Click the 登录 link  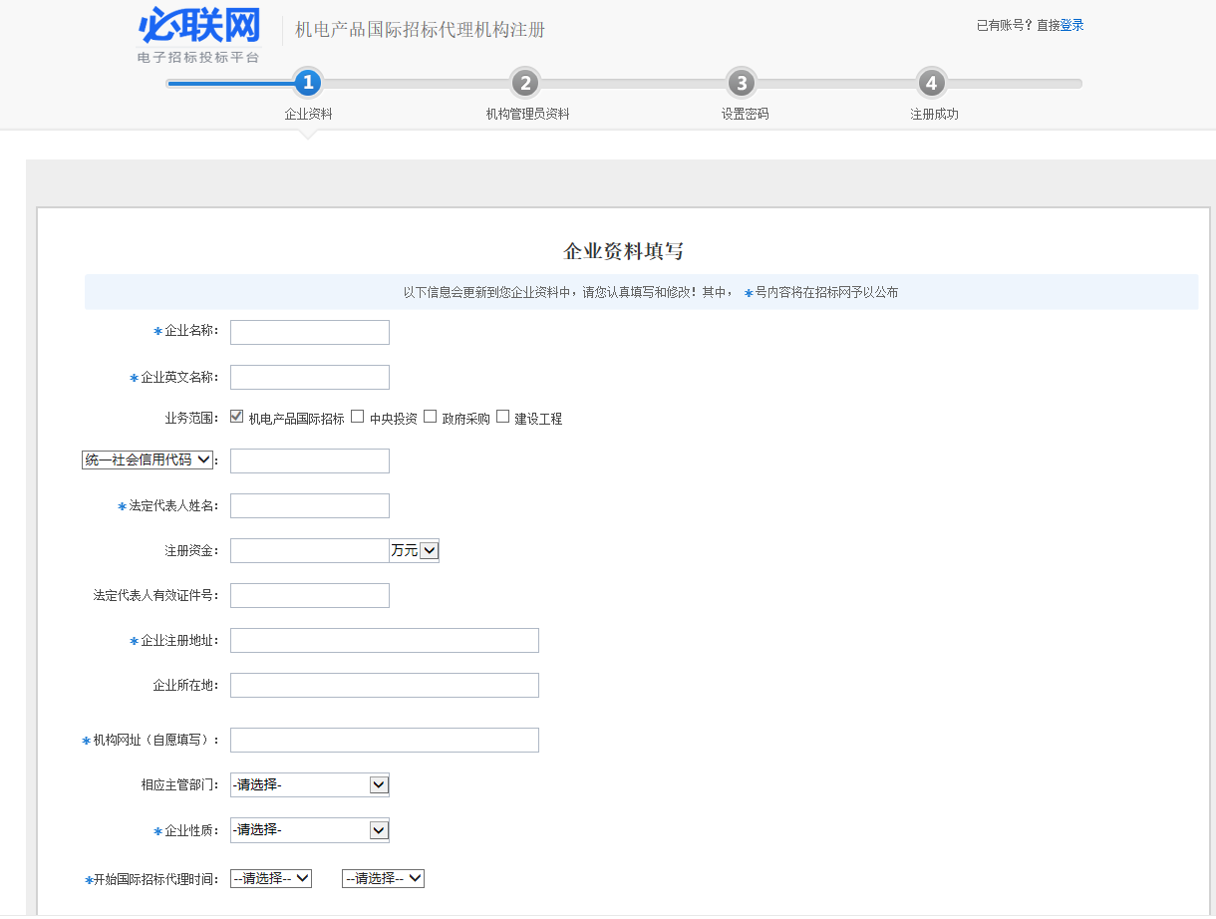click(x=1071, y=26)
